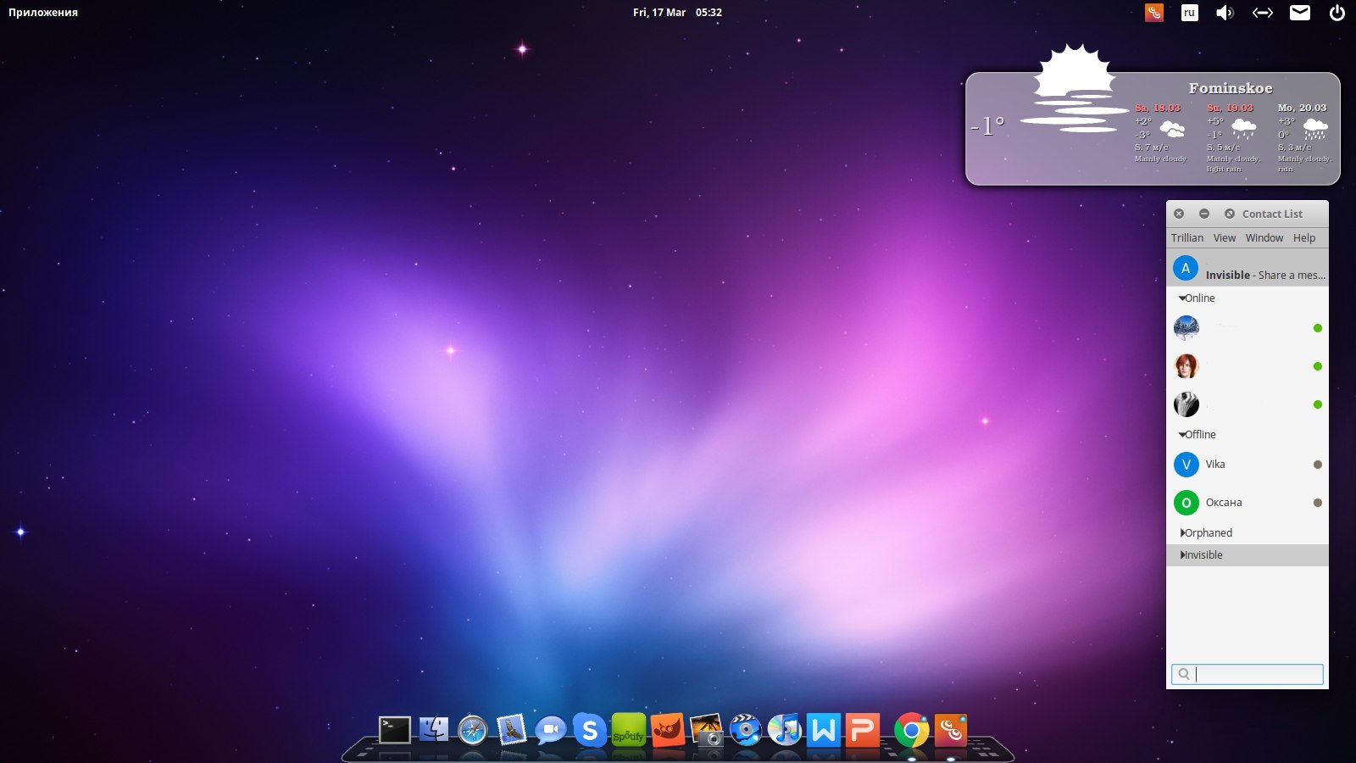Open Spotify from the dock

point(628,730)
